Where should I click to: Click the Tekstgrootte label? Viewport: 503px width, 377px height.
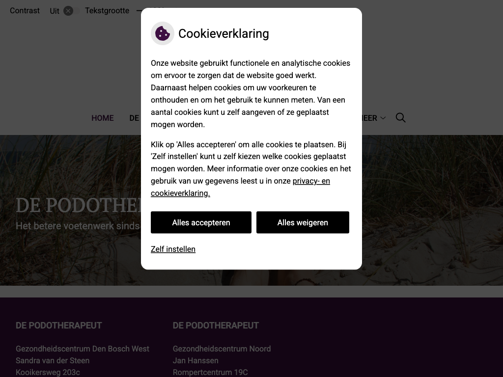[107, 11]
